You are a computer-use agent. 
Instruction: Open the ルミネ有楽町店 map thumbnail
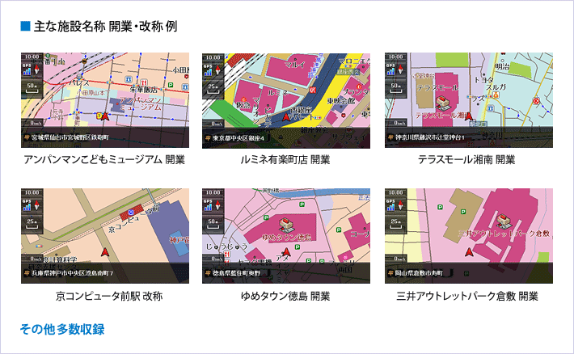click(x=286, y=101)
